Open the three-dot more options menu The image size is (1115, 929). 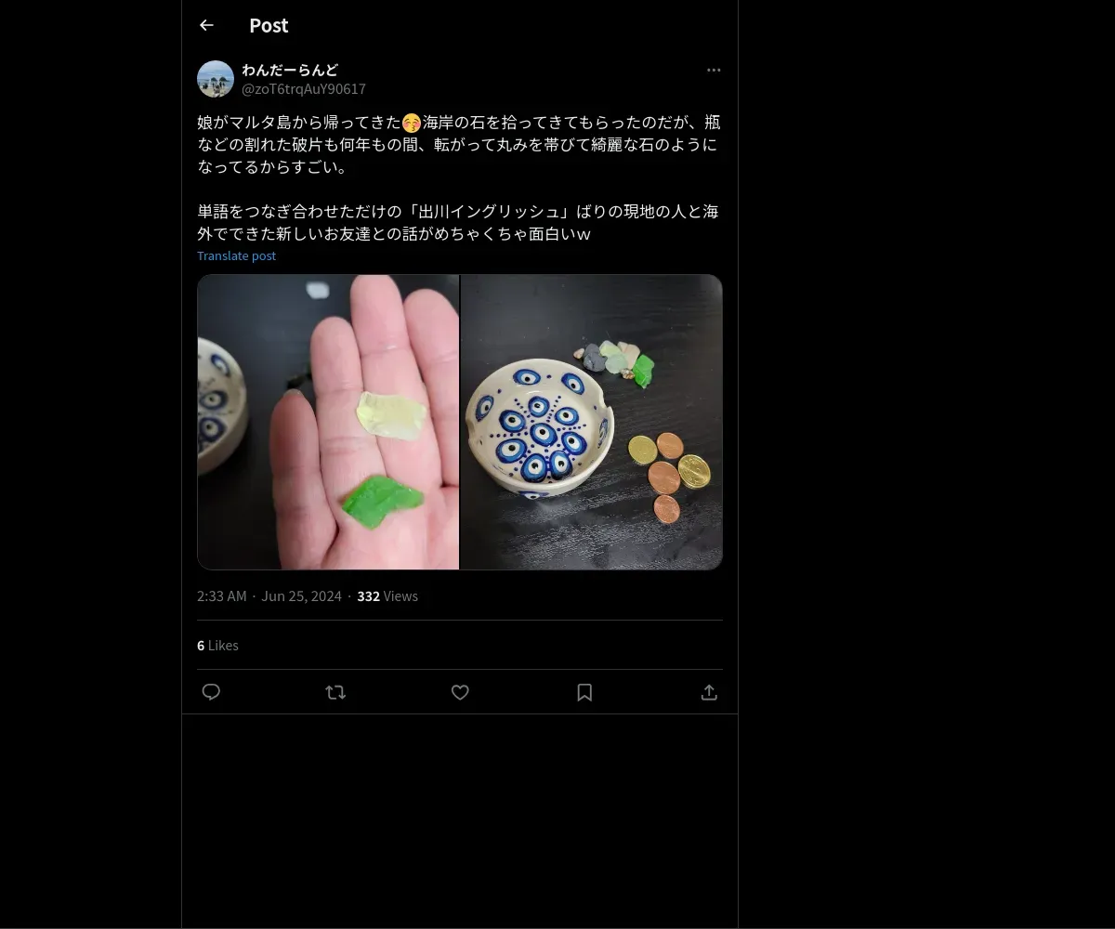[714, 71]
